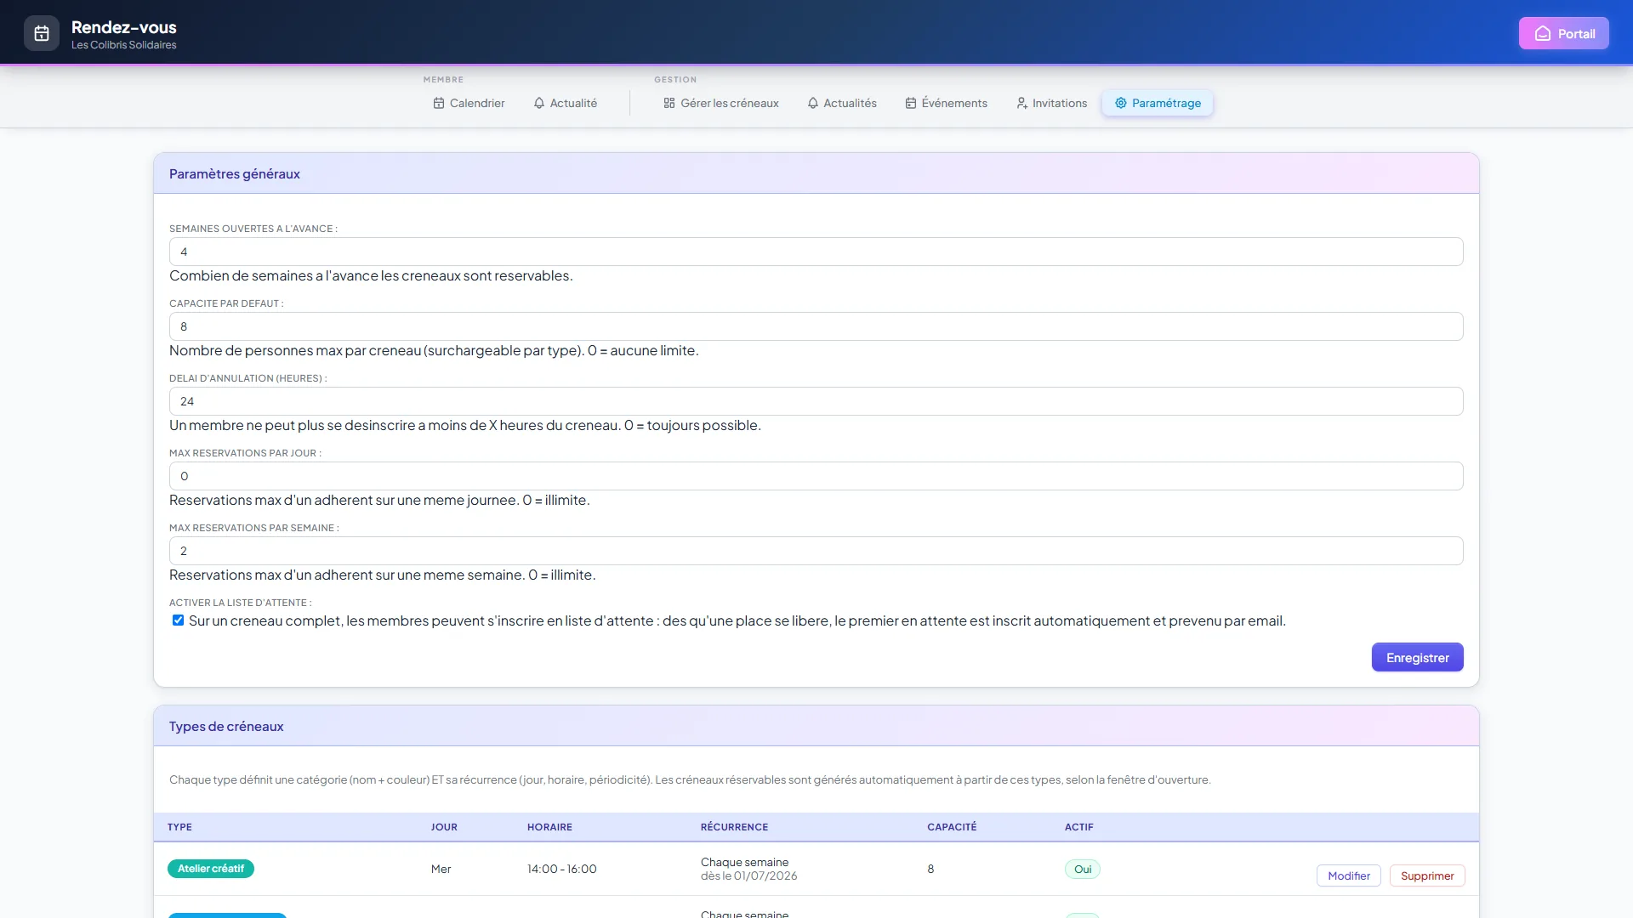This screenshot has width=1633, height=918.
Task: Open the Actualités management tab
Action: (x=842, y=103)
